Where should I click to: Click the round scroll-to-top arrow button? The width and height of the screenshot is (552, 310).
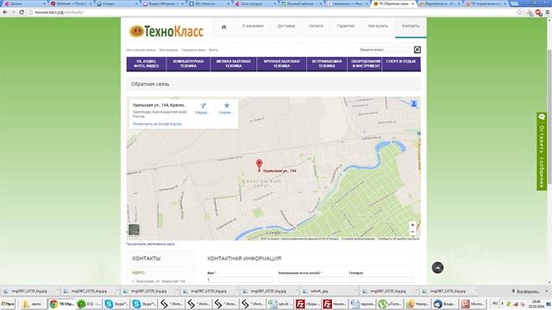pos(437,268)
